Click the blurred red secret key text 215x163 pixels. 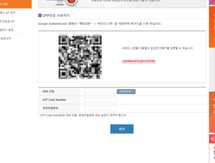(x=139, y=61)
